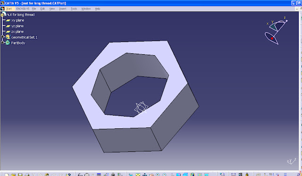Viewport: 302px width, 176px height.
Task: Expand the Geometrical Set.1 tree node
Action: [2, 37]
